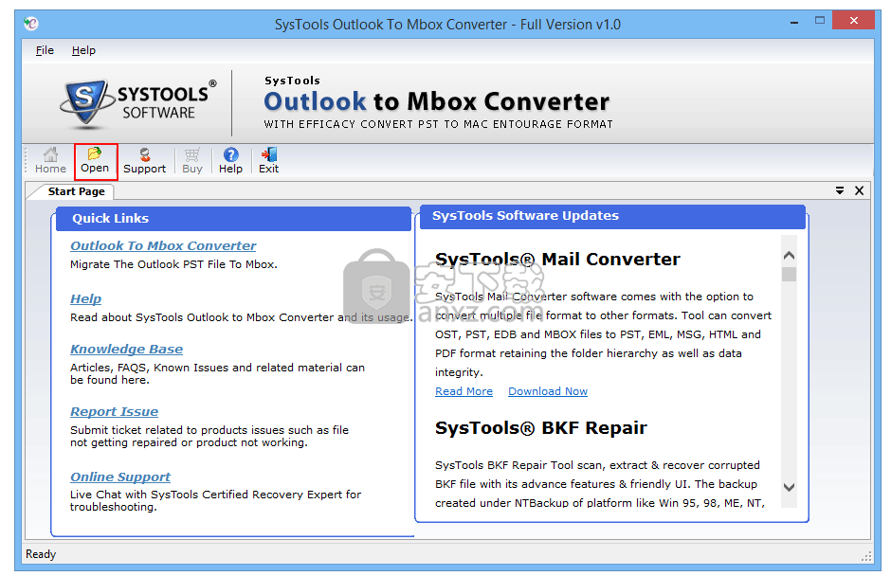Click the updates panel scroll down arrow

coord(789,487)
